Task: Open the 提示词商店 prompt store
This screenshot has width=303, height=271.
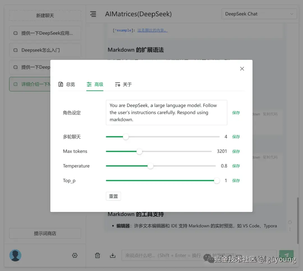Action: [45, 233]
